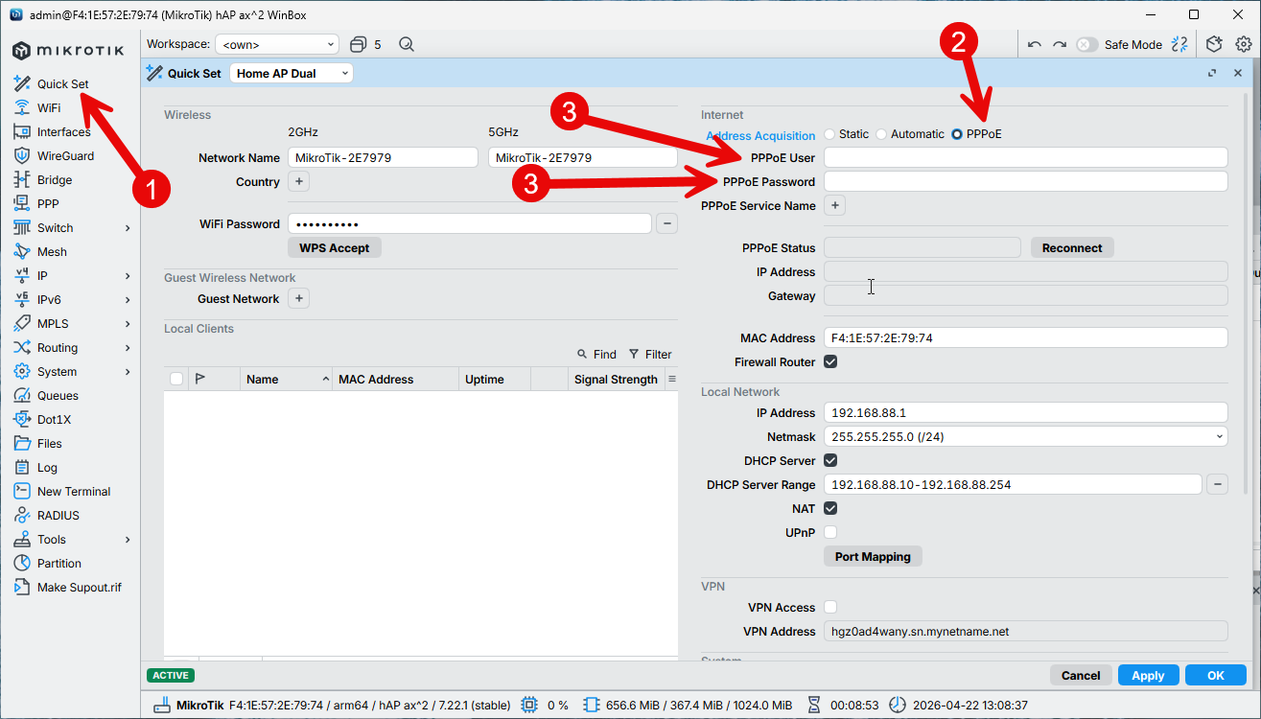Open the WiFi menu in sidebar
The width and height of the screenshot is (1261, 719).
[48, 107]
